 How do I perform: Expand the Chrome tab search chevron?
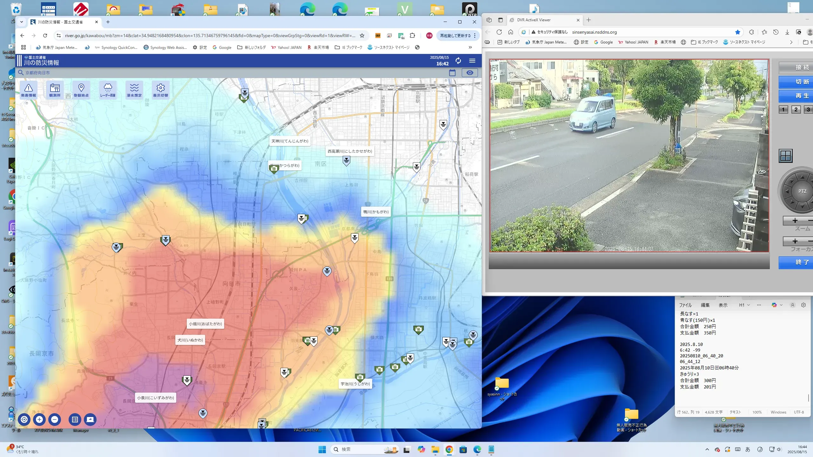(22, 22)
